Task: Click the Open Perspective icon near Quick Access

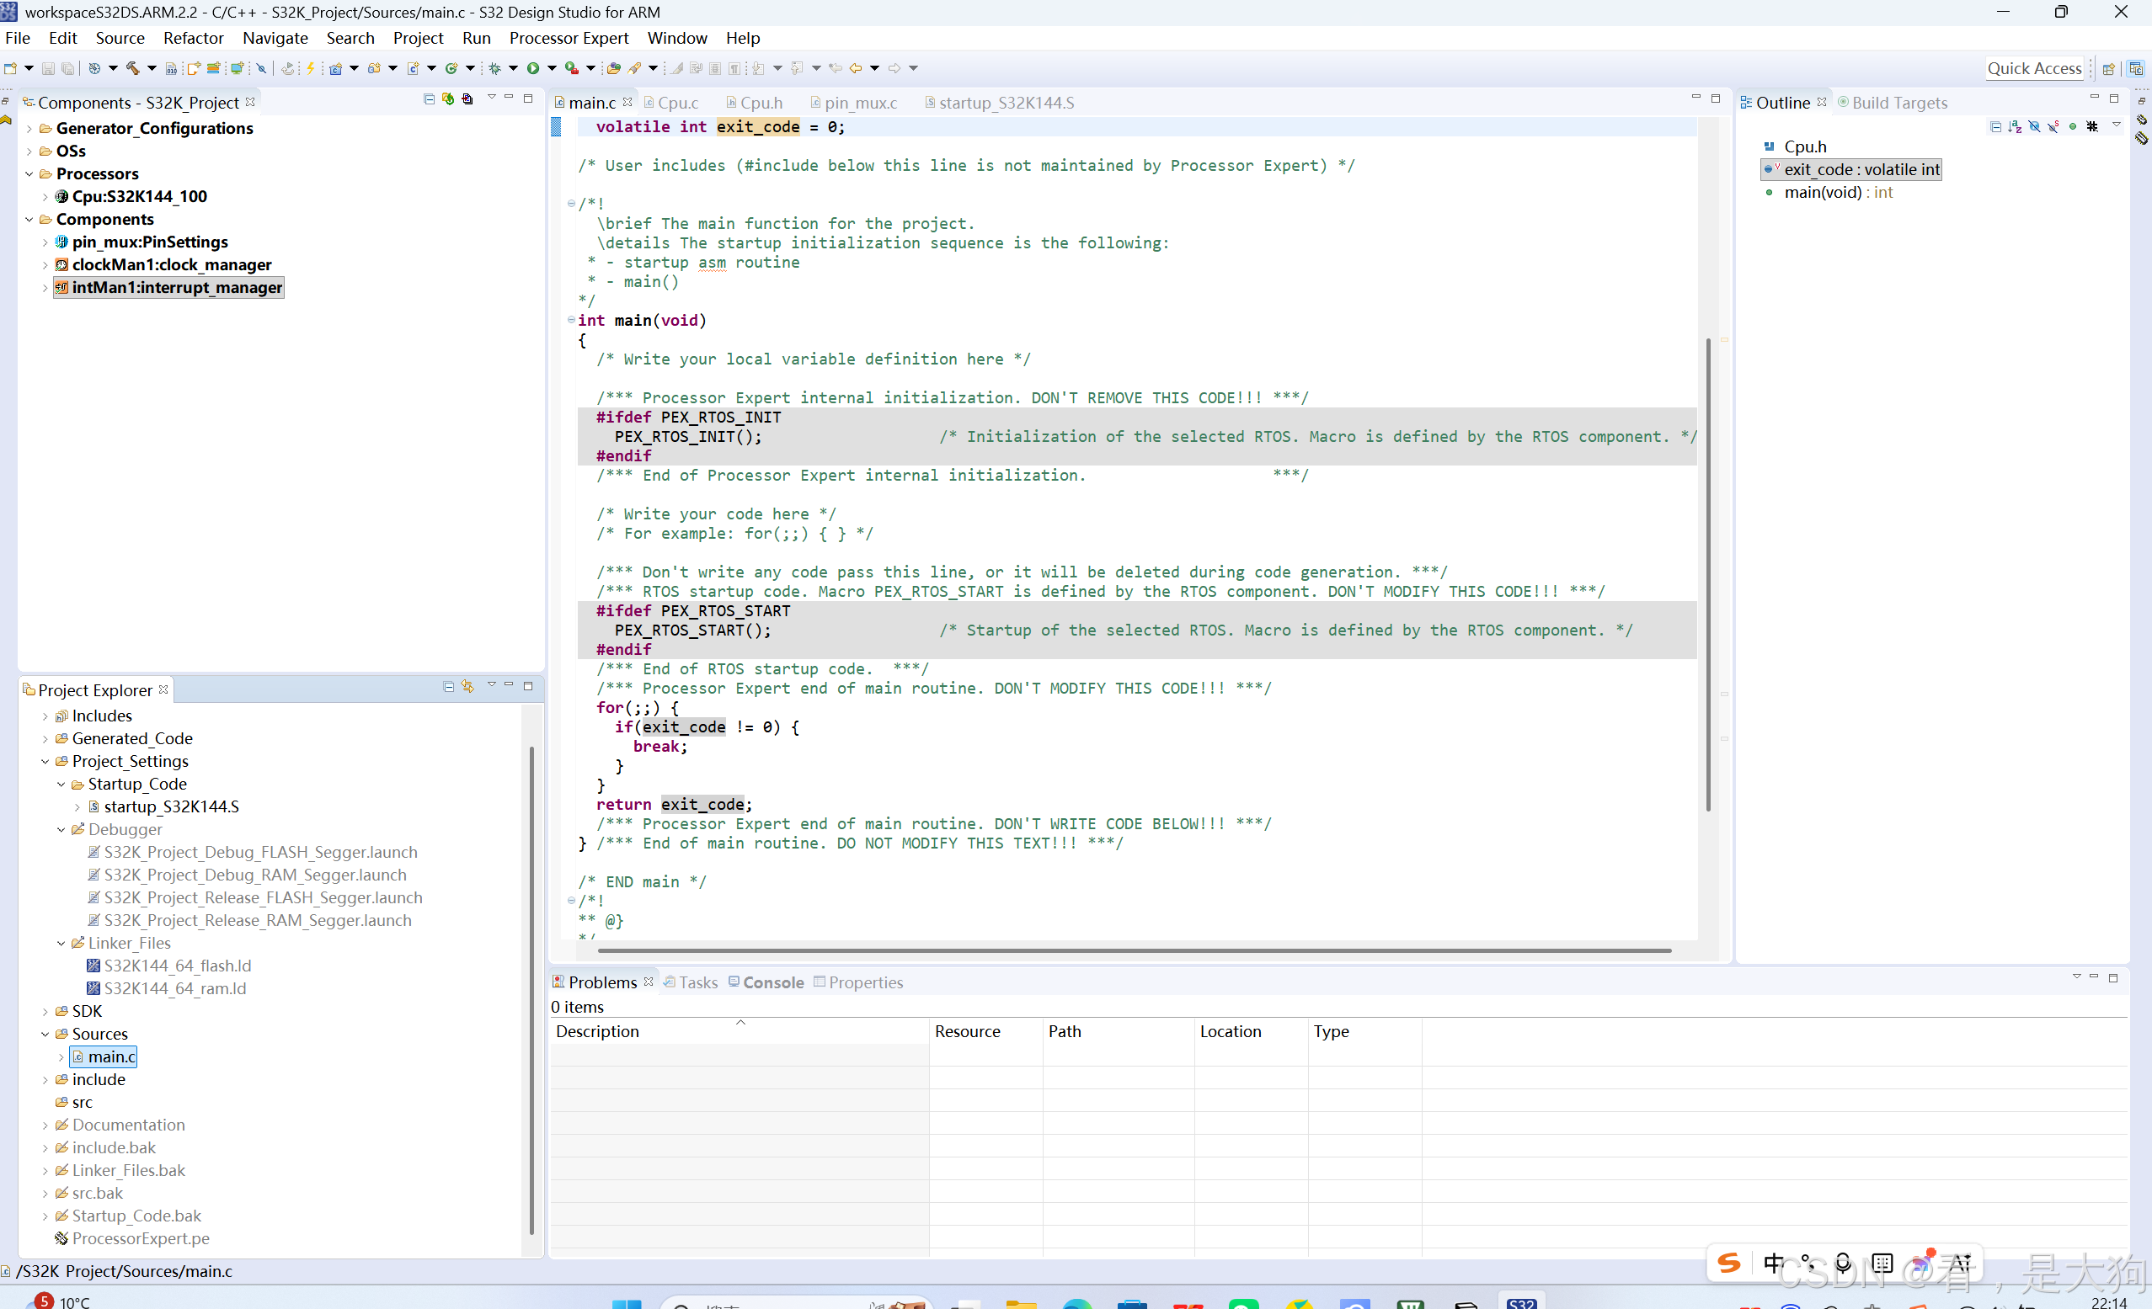Action: click(x=2108, y=69)
